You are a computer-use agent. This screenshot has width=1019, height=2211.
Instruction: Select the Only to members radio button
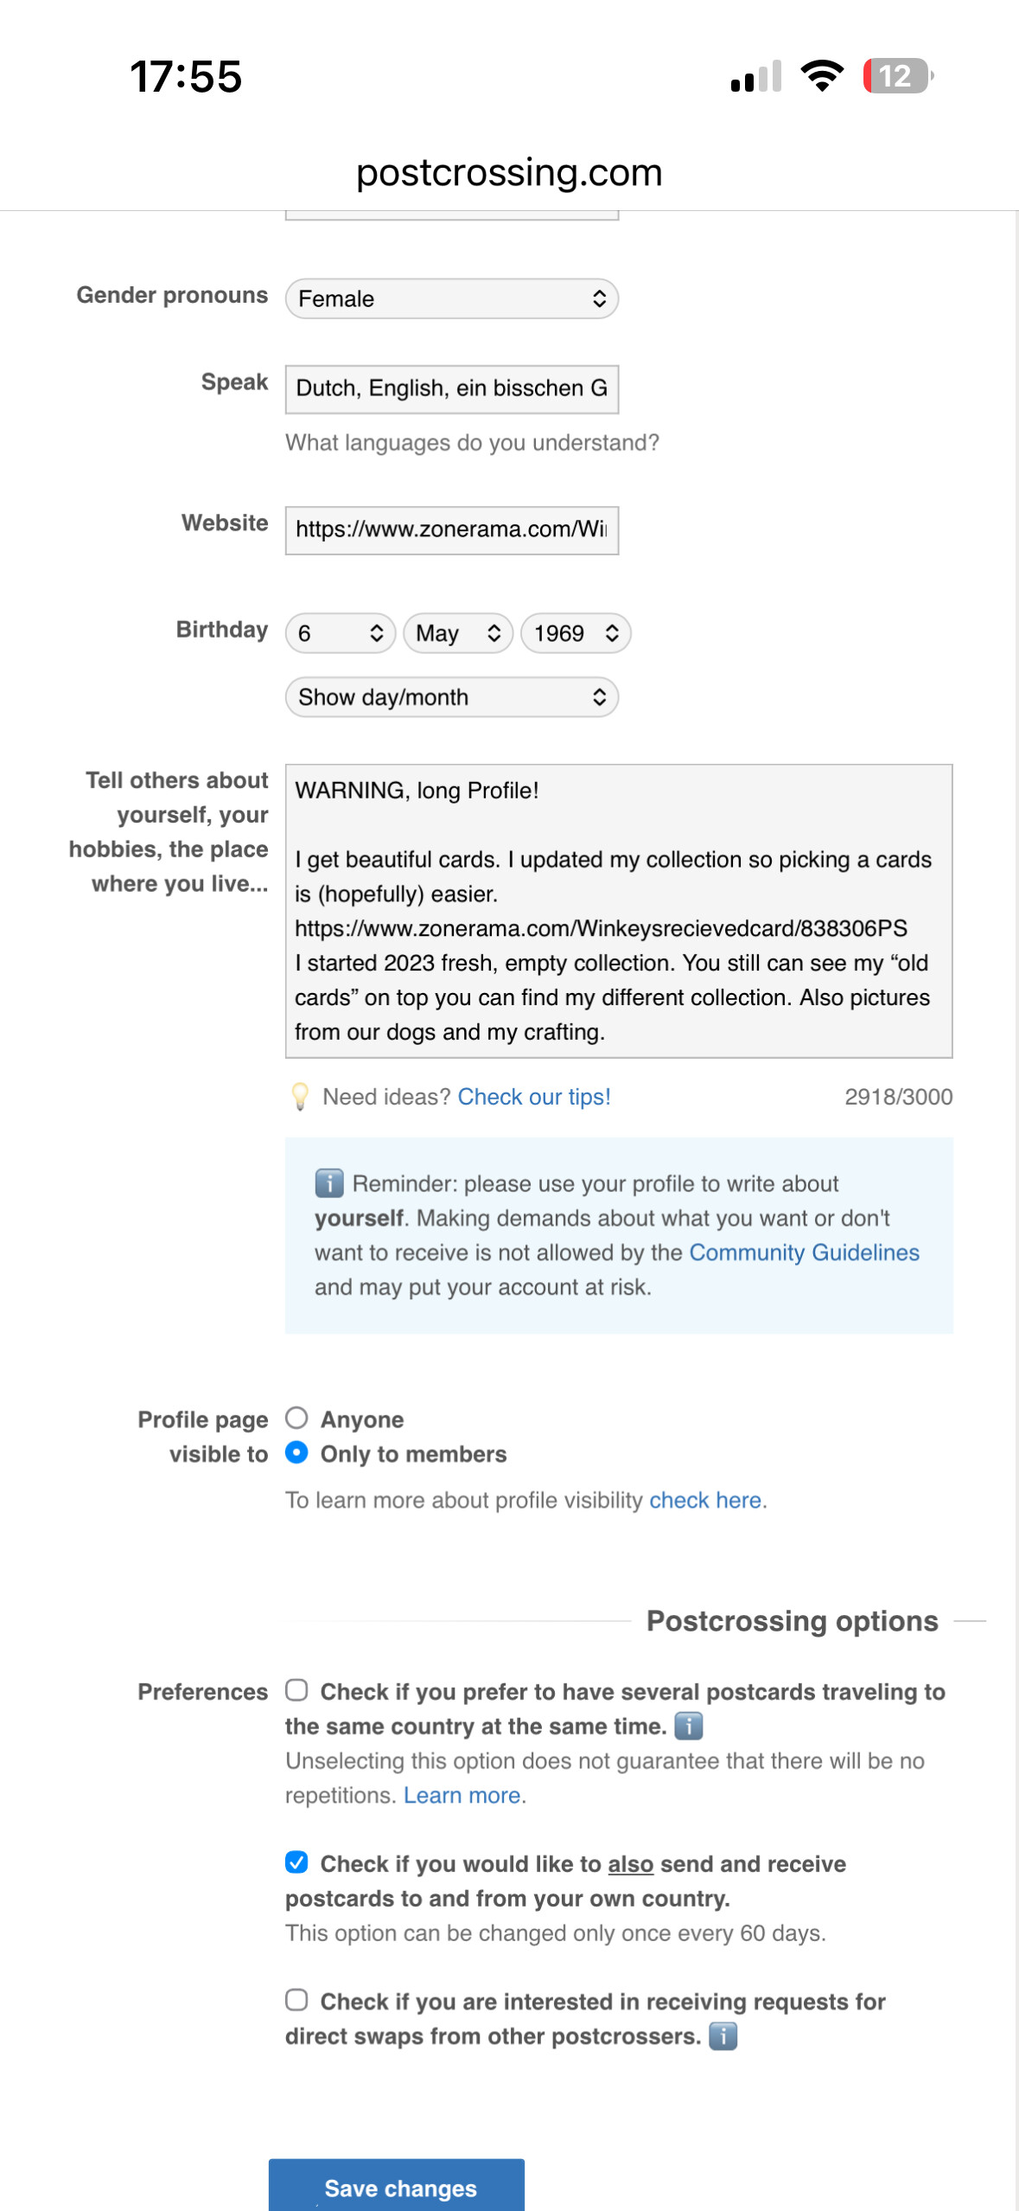[296, 1452]
